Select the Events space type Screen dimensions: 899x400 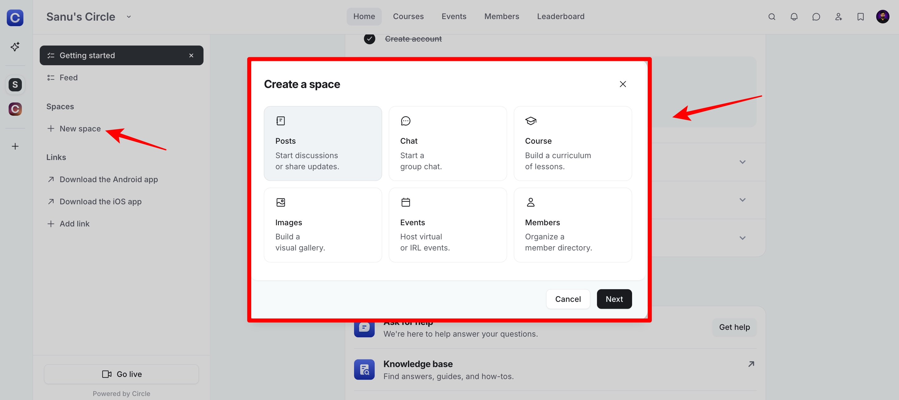448,225
